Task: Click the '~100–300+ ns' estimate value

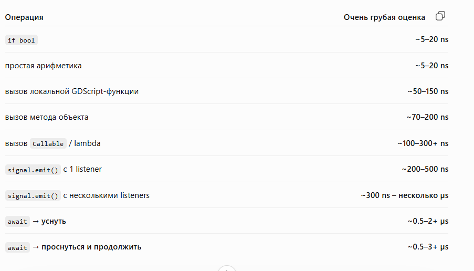Action: tap(423, 143)
